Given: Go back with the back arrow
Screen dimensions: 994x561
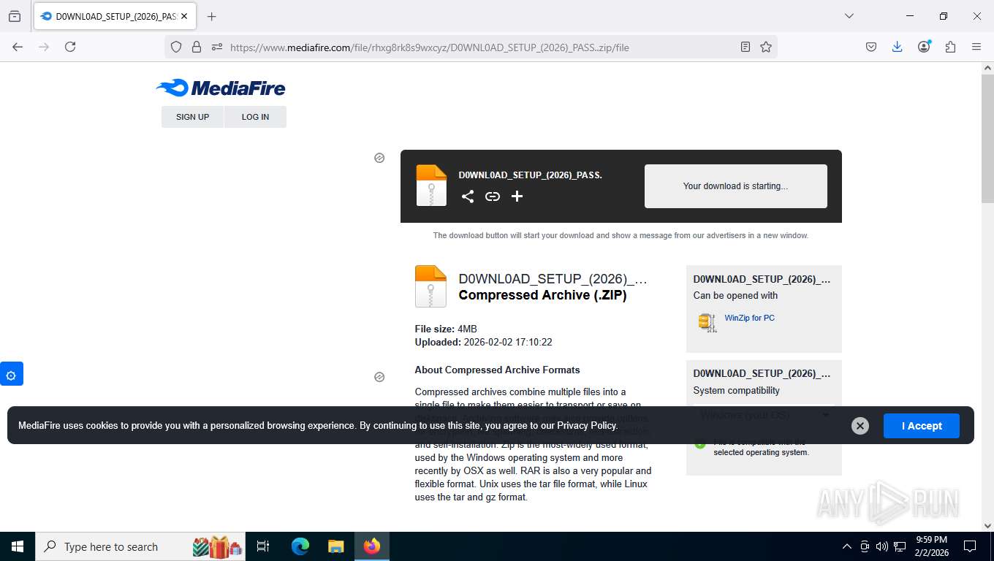Looking at the screenshot, I should pos(18,47).
